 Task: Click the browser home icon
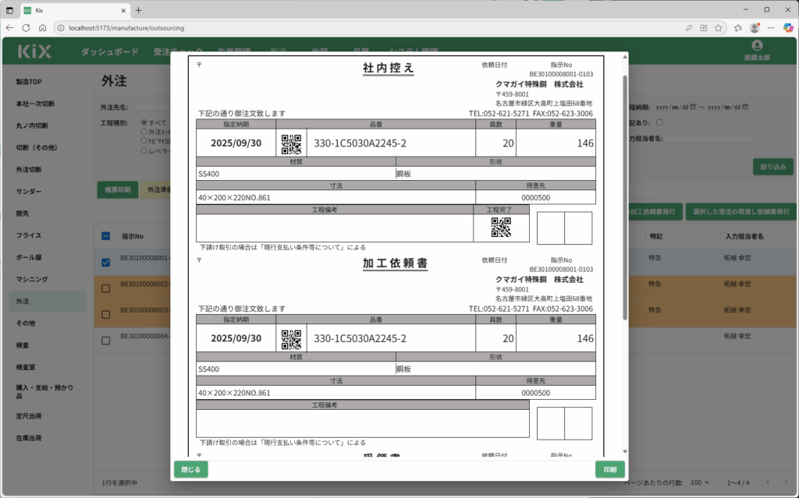pyautogui.click(x=42, y=27)
